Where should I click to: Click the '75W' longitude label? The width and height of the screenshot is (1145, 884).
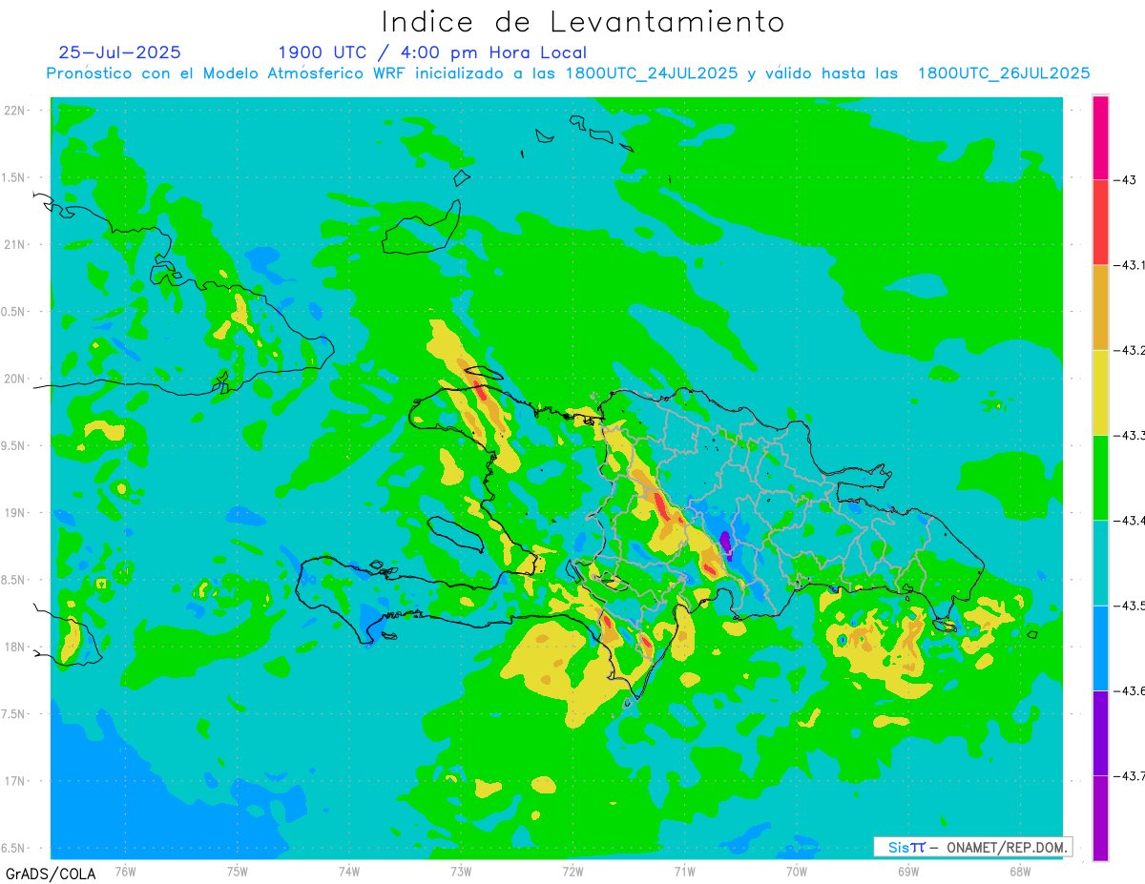coord(238,872)
